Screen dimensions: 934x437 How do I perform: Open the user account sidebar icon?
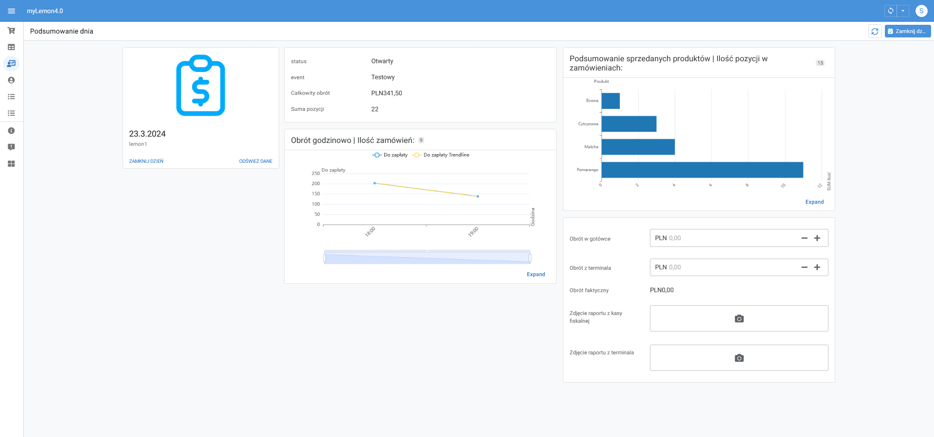[x=11, y=80]
